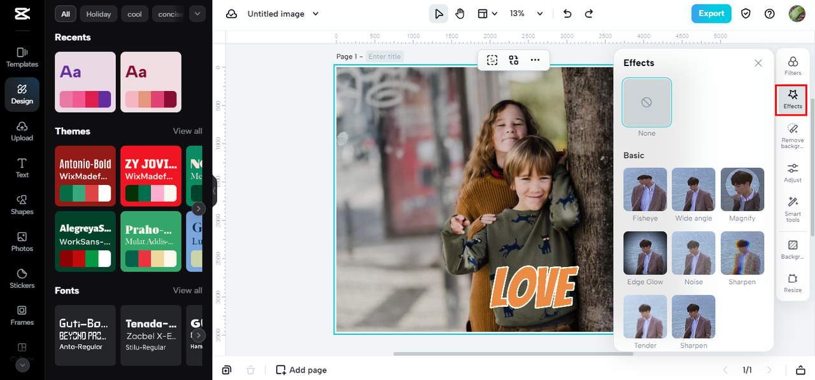Apply the Antonio-Bold theme card
This screenshot has width=815, height=380.
tap(85, 176)
